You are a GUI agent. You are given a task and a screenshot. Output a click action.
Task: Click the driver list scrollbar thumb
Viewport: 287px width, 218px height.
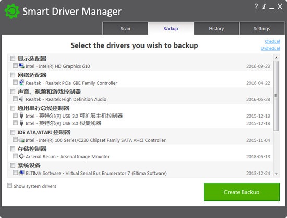tap(276, 96)
